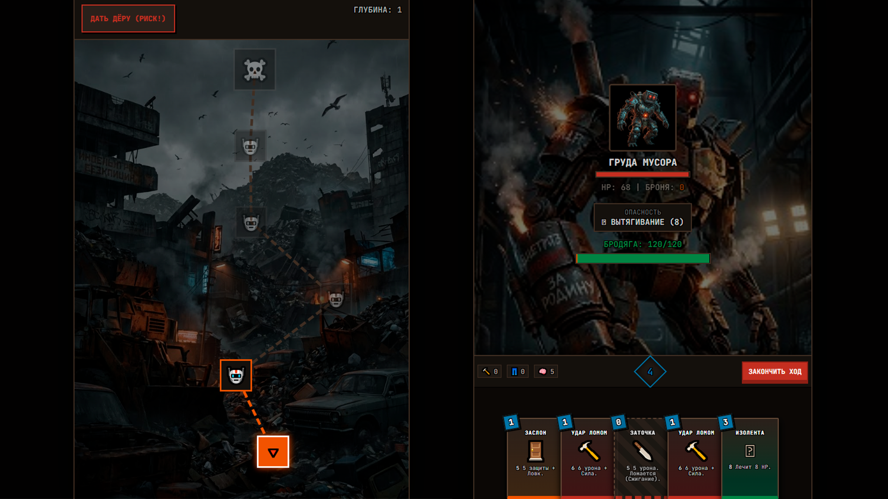Select the skull node at the top of the map
This screenshot has height=499, width=888.
tap(255, 69)
